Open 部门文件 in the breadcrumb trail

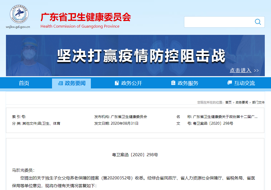tap(258, 102)
